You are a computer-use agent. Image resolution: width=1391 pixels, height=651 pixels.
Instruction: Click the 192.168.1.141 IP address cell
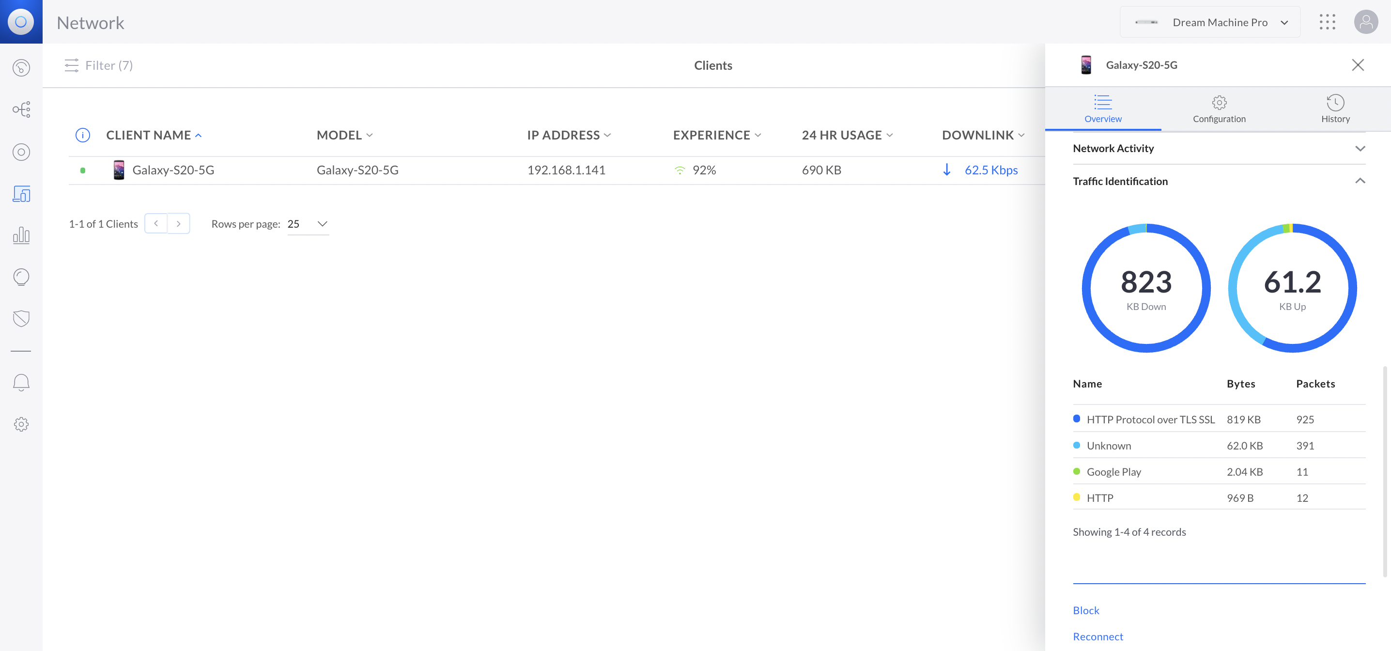click(x=566, y=170)
